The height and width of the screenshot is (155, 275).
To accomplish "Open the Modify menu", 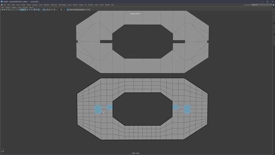I will [x=23, y=5].
